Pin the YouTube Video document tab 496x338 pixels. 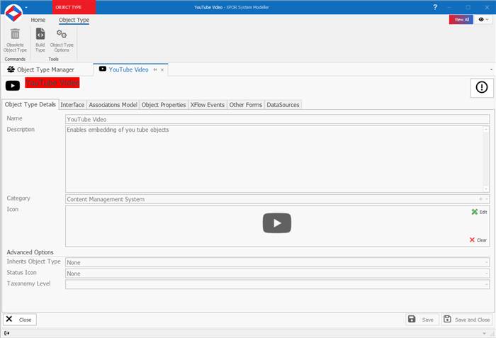(x=155, y=69)
